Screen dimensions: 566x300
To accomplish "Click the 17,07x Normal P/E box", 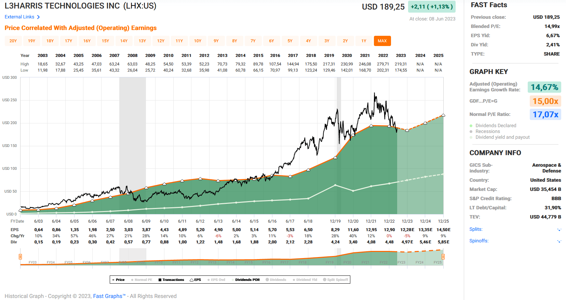I will click(545, 115).
